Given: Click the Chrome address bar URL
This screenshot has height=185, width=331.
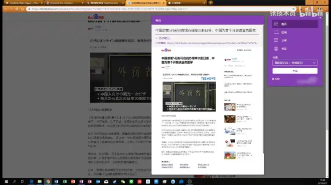Looking at the screenshot, I should click(109, 9).
